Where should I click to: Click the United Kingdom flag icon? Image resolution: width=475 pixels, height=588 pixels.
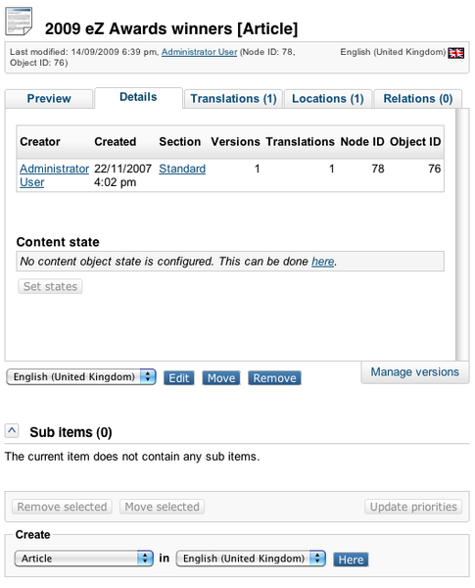pos(455,53)
